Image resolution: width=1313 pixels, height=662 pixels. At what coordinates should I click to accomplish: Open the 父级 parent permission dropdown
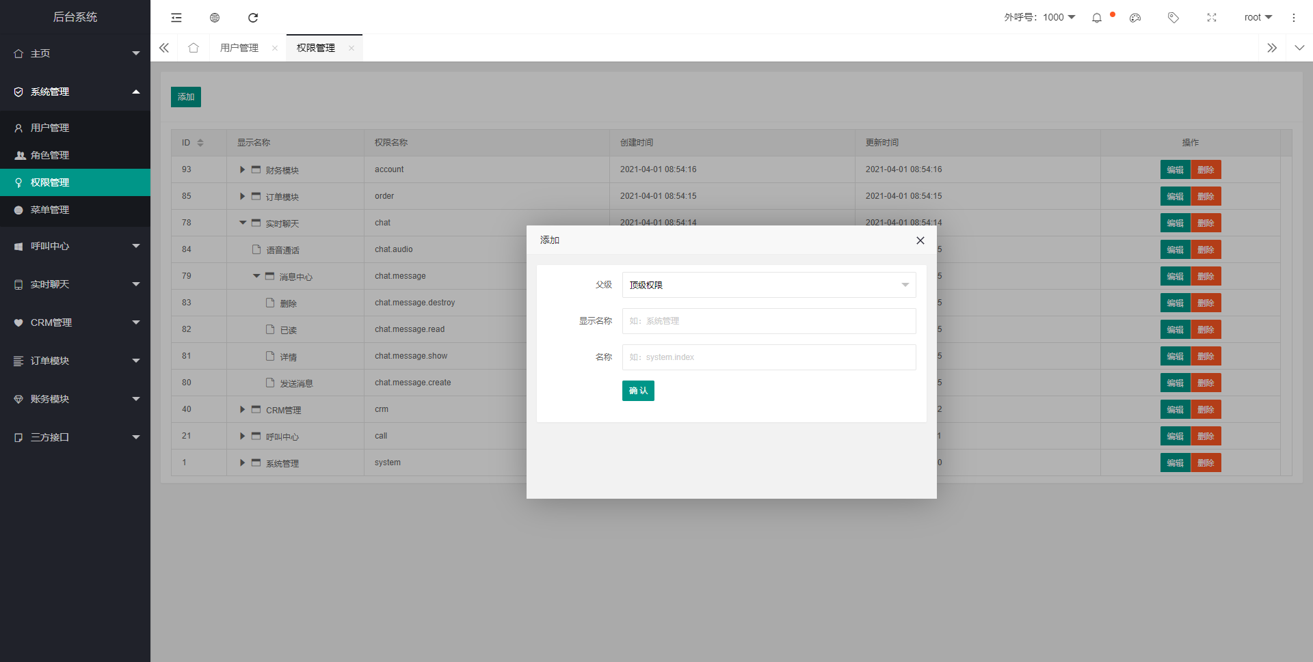(769, 285)
